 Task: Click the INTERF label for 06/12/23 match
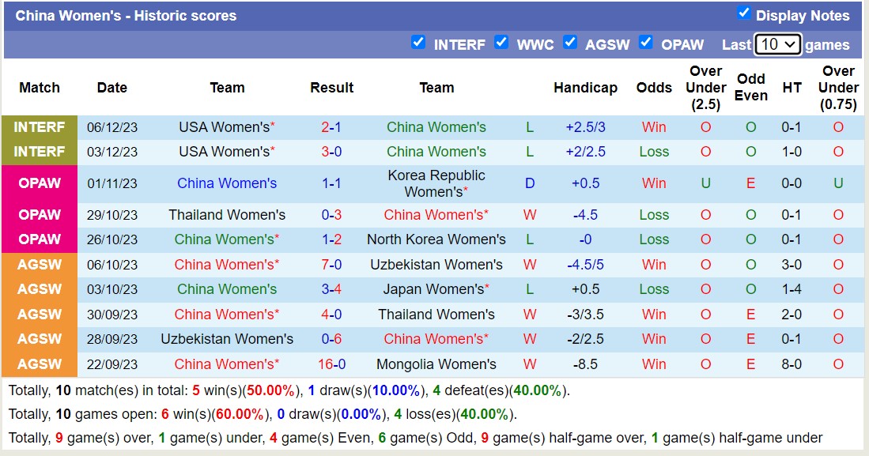pos(40,127)
